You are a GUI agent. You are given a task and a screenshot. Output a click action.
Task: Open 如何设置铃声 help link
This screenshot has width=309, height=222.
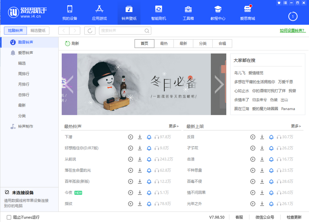tap(293, 30)
